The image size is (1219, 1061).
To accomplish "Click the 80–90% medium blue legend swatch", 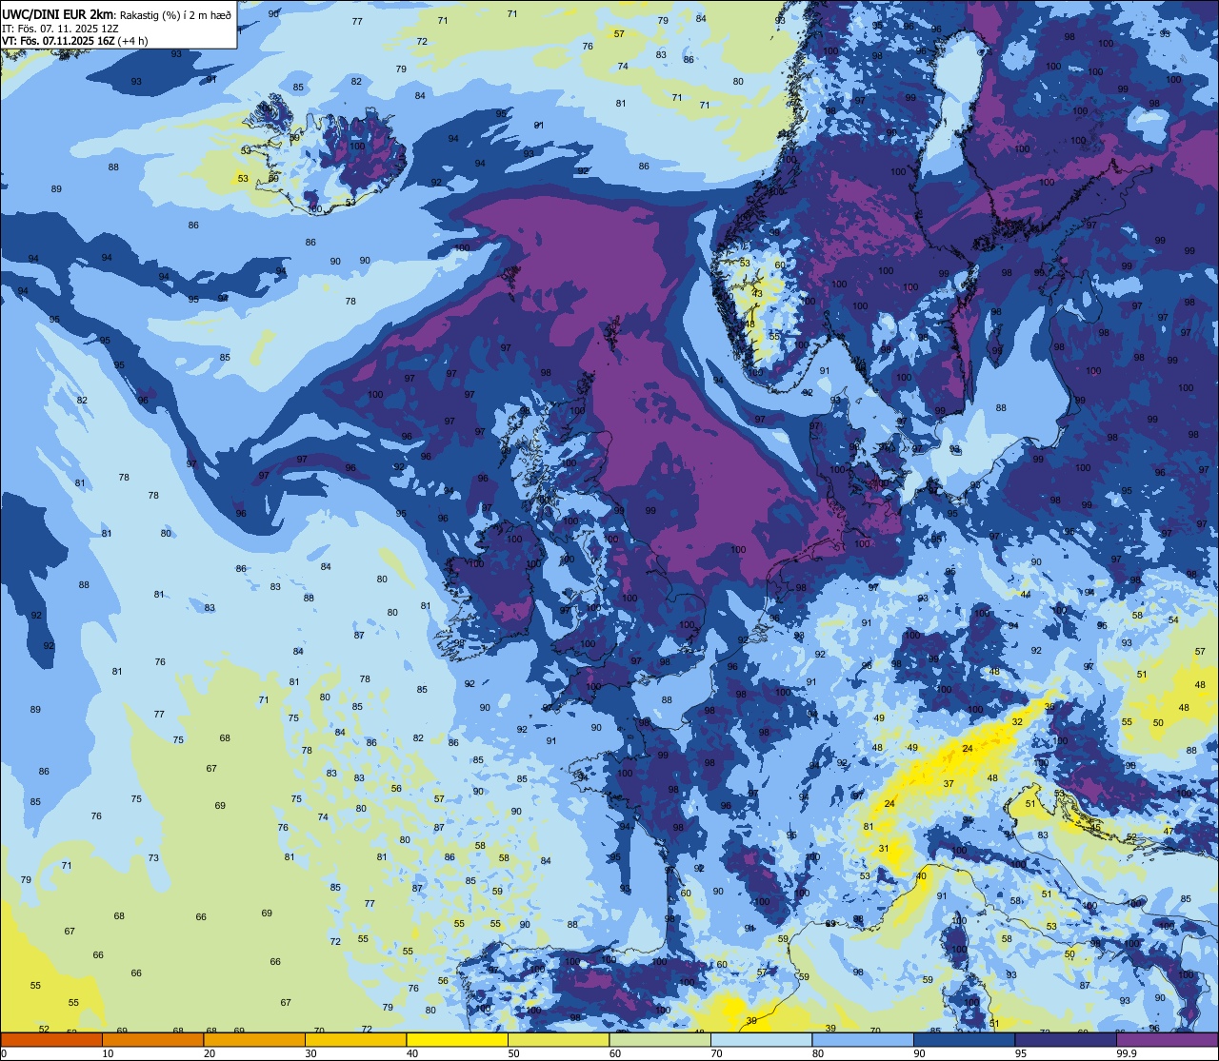I will tap(863, 1040).
